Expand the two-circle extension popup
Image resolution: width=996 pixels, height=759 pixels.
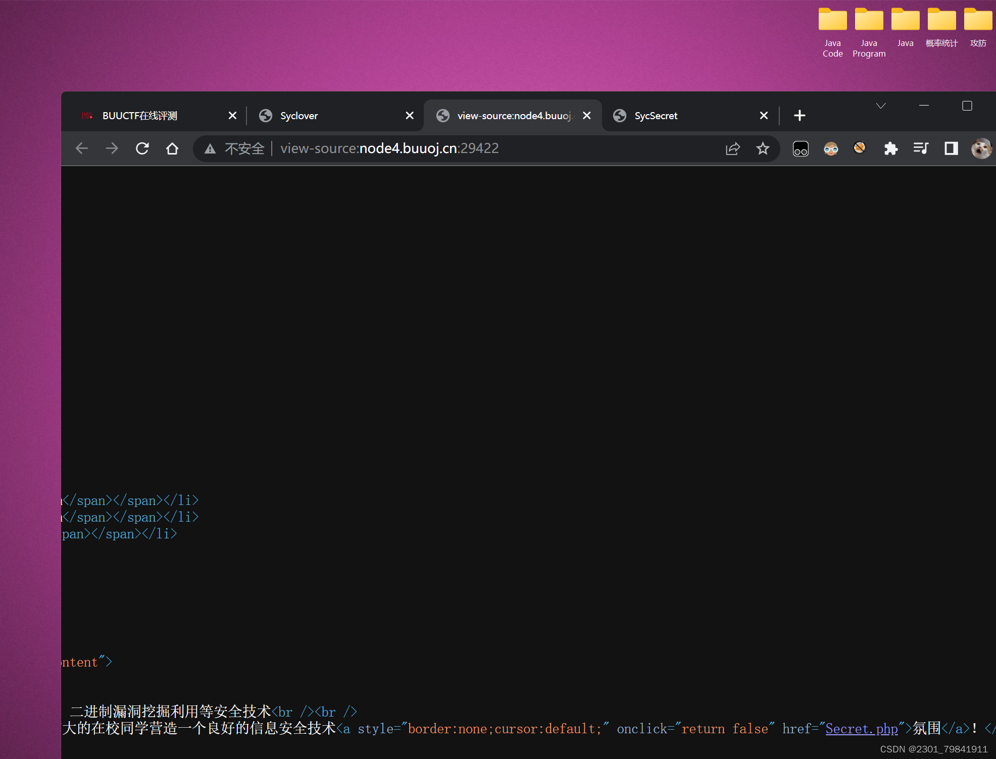click(x=800, y=148)
